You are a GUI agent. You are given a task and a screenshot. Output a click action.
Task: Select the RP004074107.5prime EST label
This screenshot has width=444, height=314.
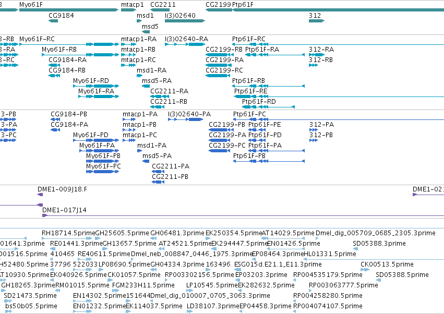(x=328, y=306)
